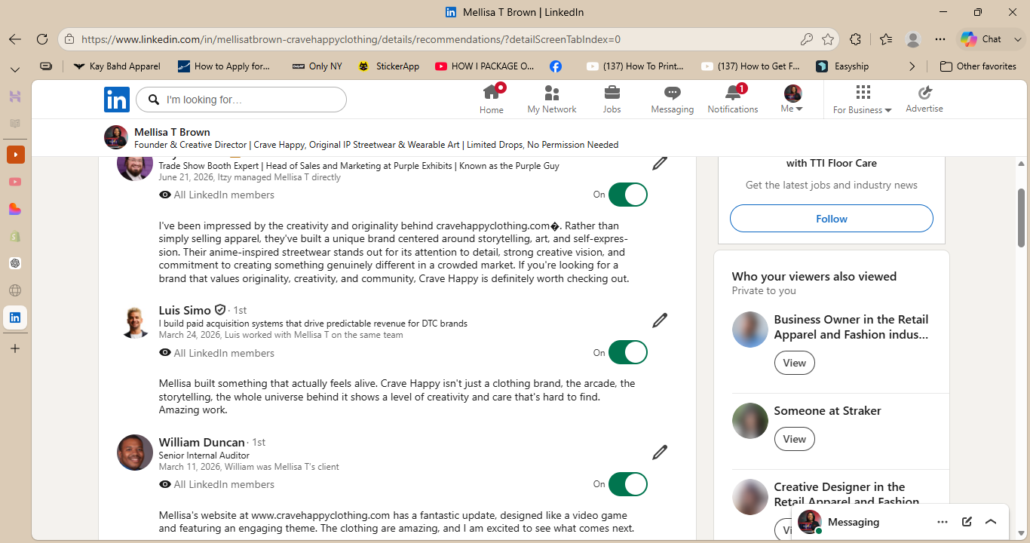Compose new message in Messaging bar
Screen dimensions: 1030x543
pyautogui.click(x=967, y=522)
